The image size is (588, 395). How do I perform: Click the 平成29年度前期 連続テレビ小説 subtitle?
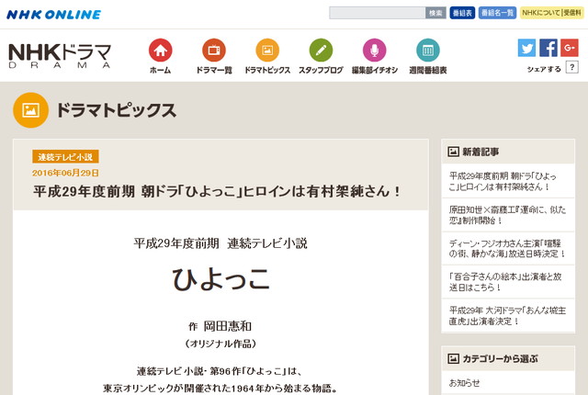click(220, 243)
